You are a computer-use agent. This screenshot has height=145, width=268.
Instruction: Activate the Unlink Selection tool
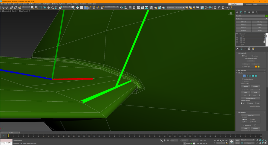15,7
